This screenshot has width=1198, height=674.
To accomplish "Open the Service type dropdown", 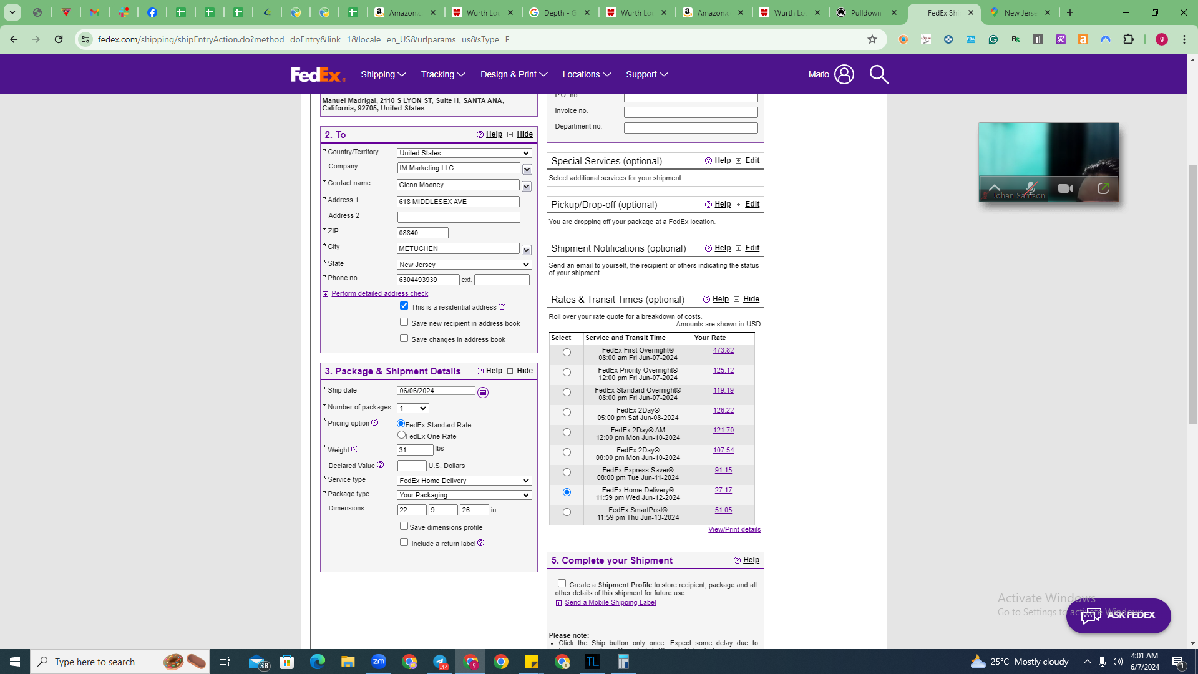I will tap(464, 481).
